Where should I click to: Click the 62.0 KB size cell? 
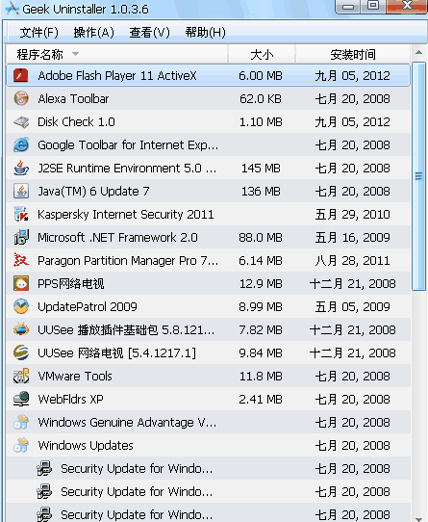tap(261, 98)
